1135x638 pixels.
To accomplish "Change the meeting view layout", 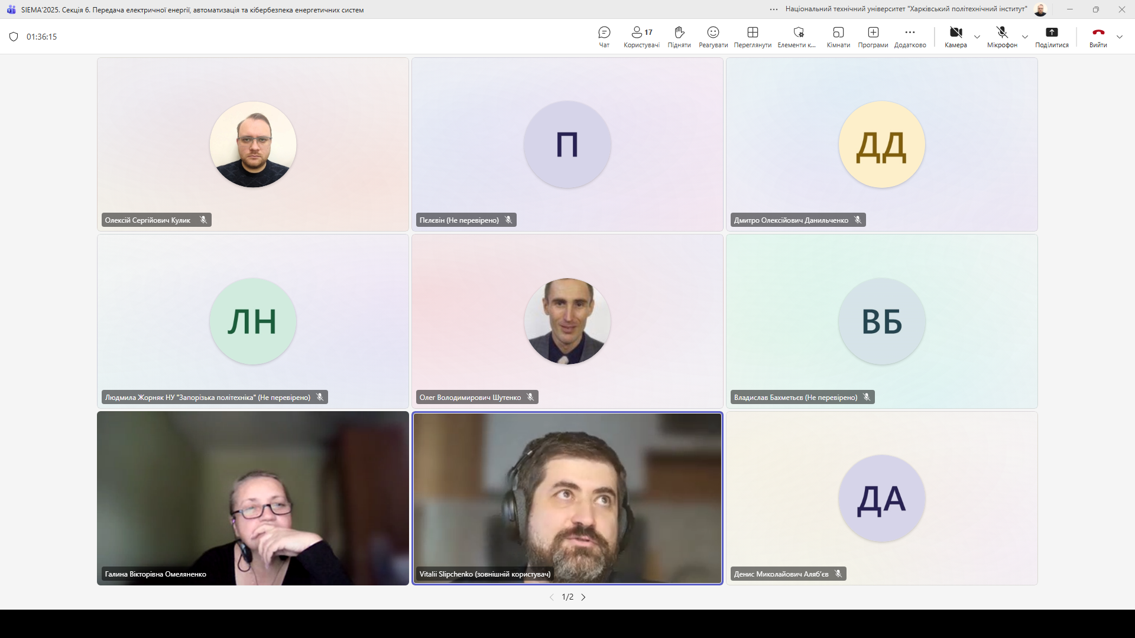I will (752, 36).
